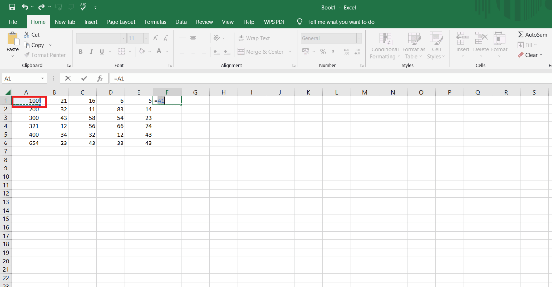Open Format as Table gallery
This screenshot has height=287, width=552.
tap(414, 46)
